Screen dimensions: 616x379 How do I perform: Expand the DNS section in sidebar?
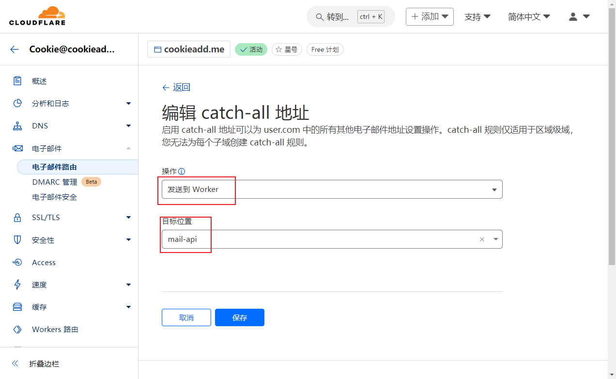(128, 126)
